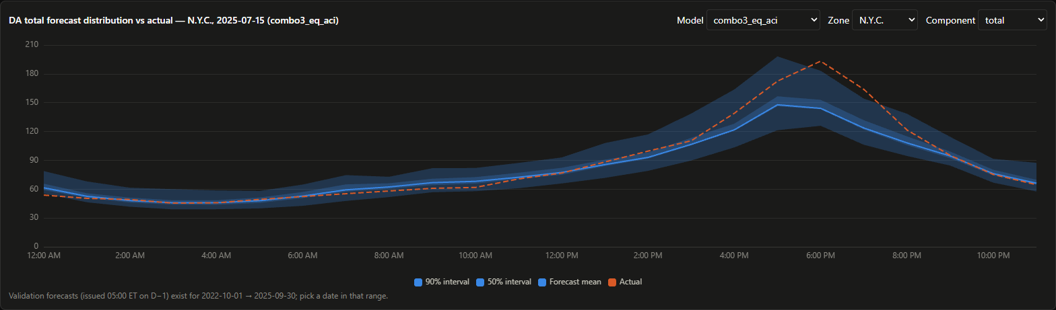This screenshot has height=310, width=1056.
Task: Click the Actual line peak at 6:00 PM
Action: (x=820, y=61)
